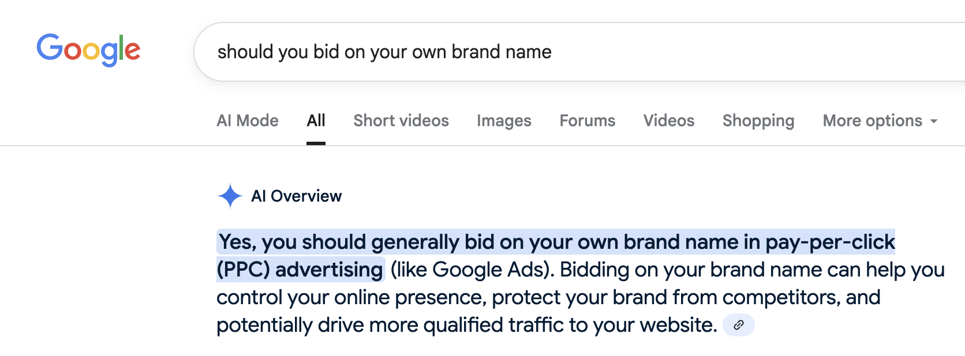View Short videos results
The width and height of the screenshot is (965, 356).
(401, 121)
